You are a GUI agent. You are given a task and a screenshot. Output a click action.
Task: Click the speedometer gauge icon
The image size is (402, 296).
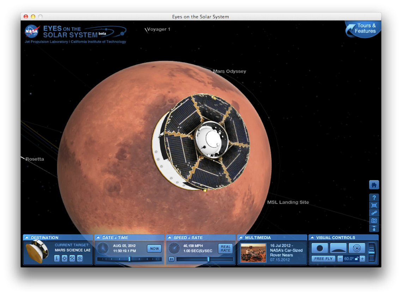pos(174,248)
